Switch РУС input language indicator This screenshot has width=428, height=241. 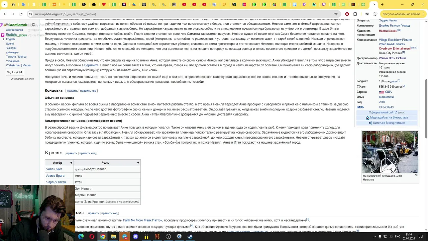tap(398, 237)
